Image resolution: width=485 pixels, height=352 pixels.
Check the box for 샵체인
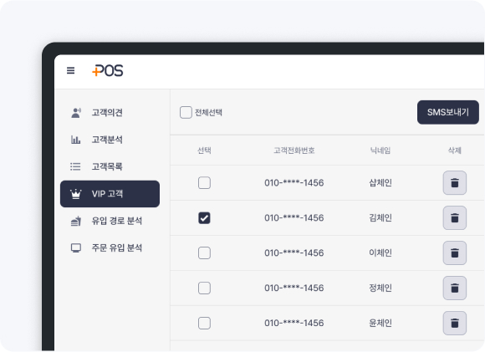pos(204,183)
